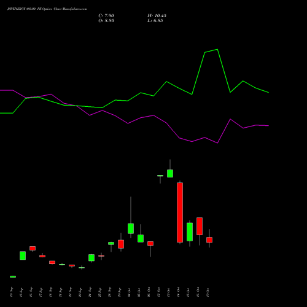307x307 pixels.
Task: Click the close value 'C: 7.90'
Action: pos(106,16)
